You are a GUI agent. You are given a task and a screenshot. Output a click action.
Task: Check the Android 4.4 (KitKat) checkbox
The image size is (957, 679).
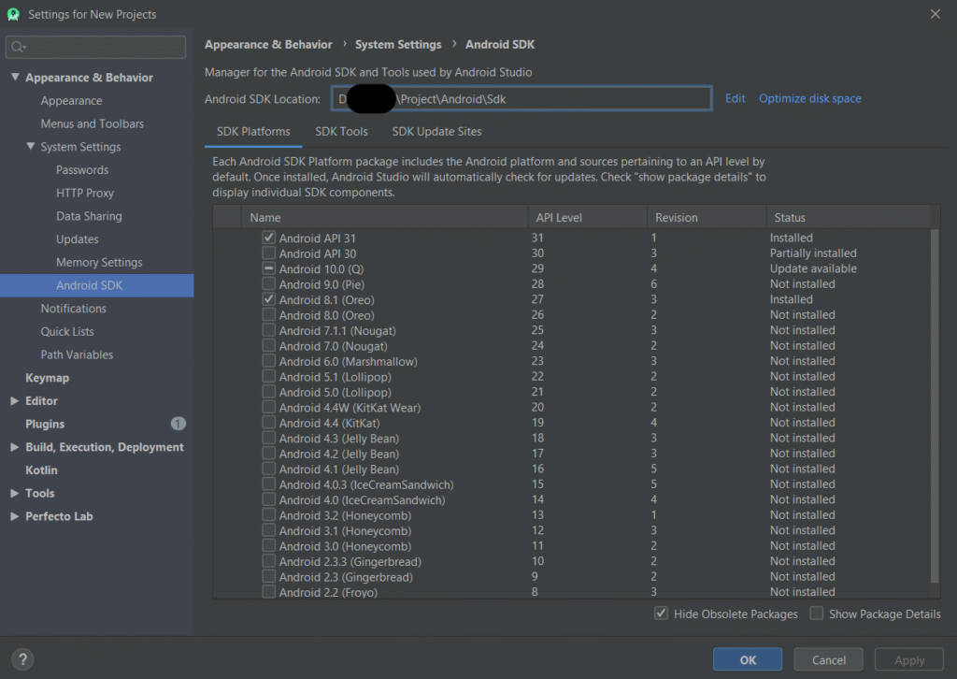pyautogui.click(x=268, y=423)
